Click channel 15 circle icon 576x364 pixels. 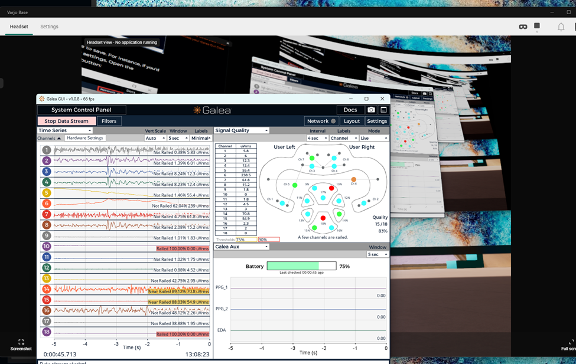pos(46,300)
